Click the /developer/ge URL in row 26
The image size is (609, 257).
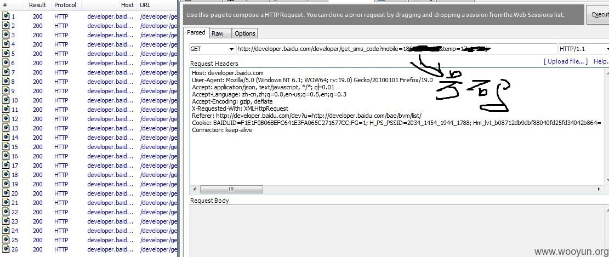click(x=158, y=249)
